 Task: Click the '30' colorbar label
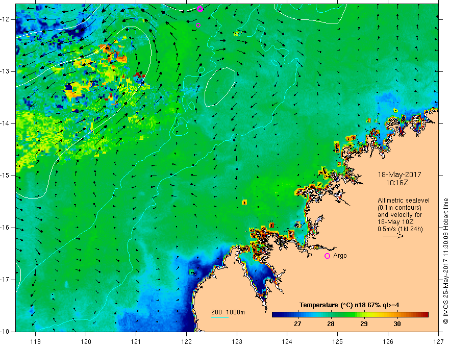coord(397,324)
